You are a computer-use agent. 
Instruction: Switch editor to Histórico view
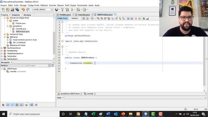[x=75, y=18]
